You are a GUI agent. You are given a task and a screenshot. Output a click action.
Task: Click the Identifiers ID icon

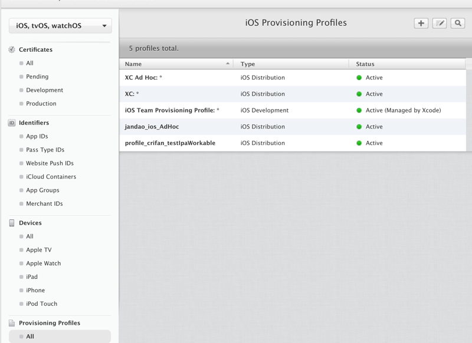[12, 123]
